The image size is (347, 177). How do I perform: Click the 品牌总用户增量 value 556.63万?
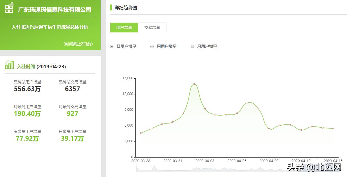tap(27, 89)
